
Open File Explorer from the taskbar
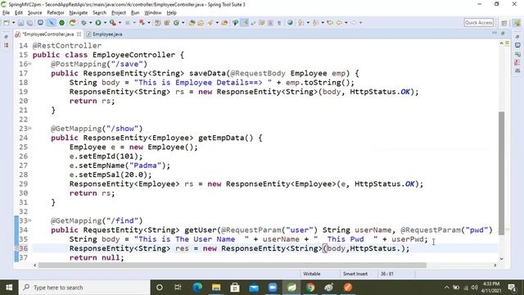point(216,288)
